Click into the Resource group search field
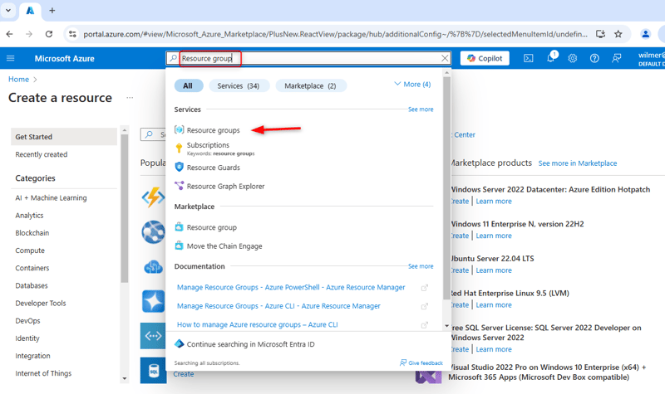This screenshot has height=394, width=665. 309,58
